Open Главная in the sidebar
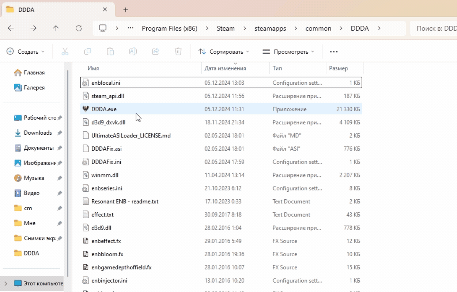 click(x=35, y=73)
